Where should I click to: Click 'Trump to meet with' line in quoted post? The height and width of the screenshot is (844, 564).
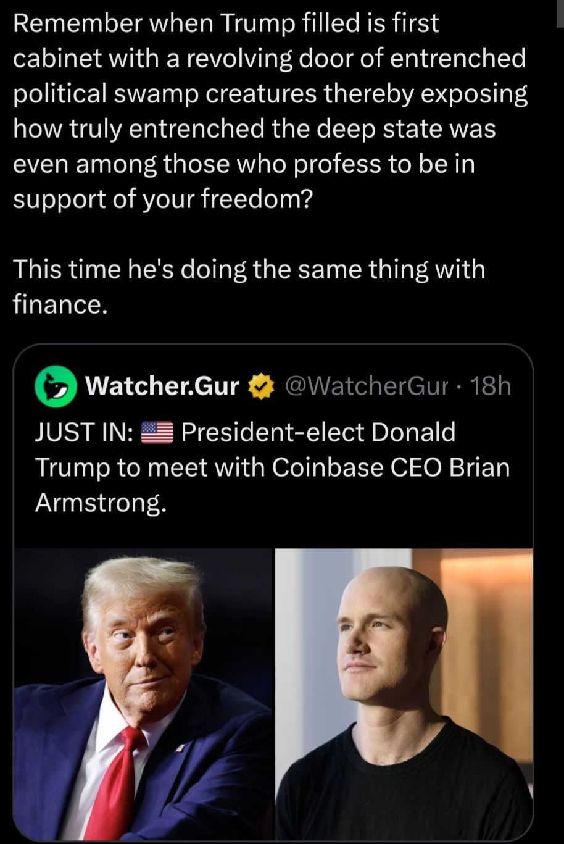tap(150, 467)
